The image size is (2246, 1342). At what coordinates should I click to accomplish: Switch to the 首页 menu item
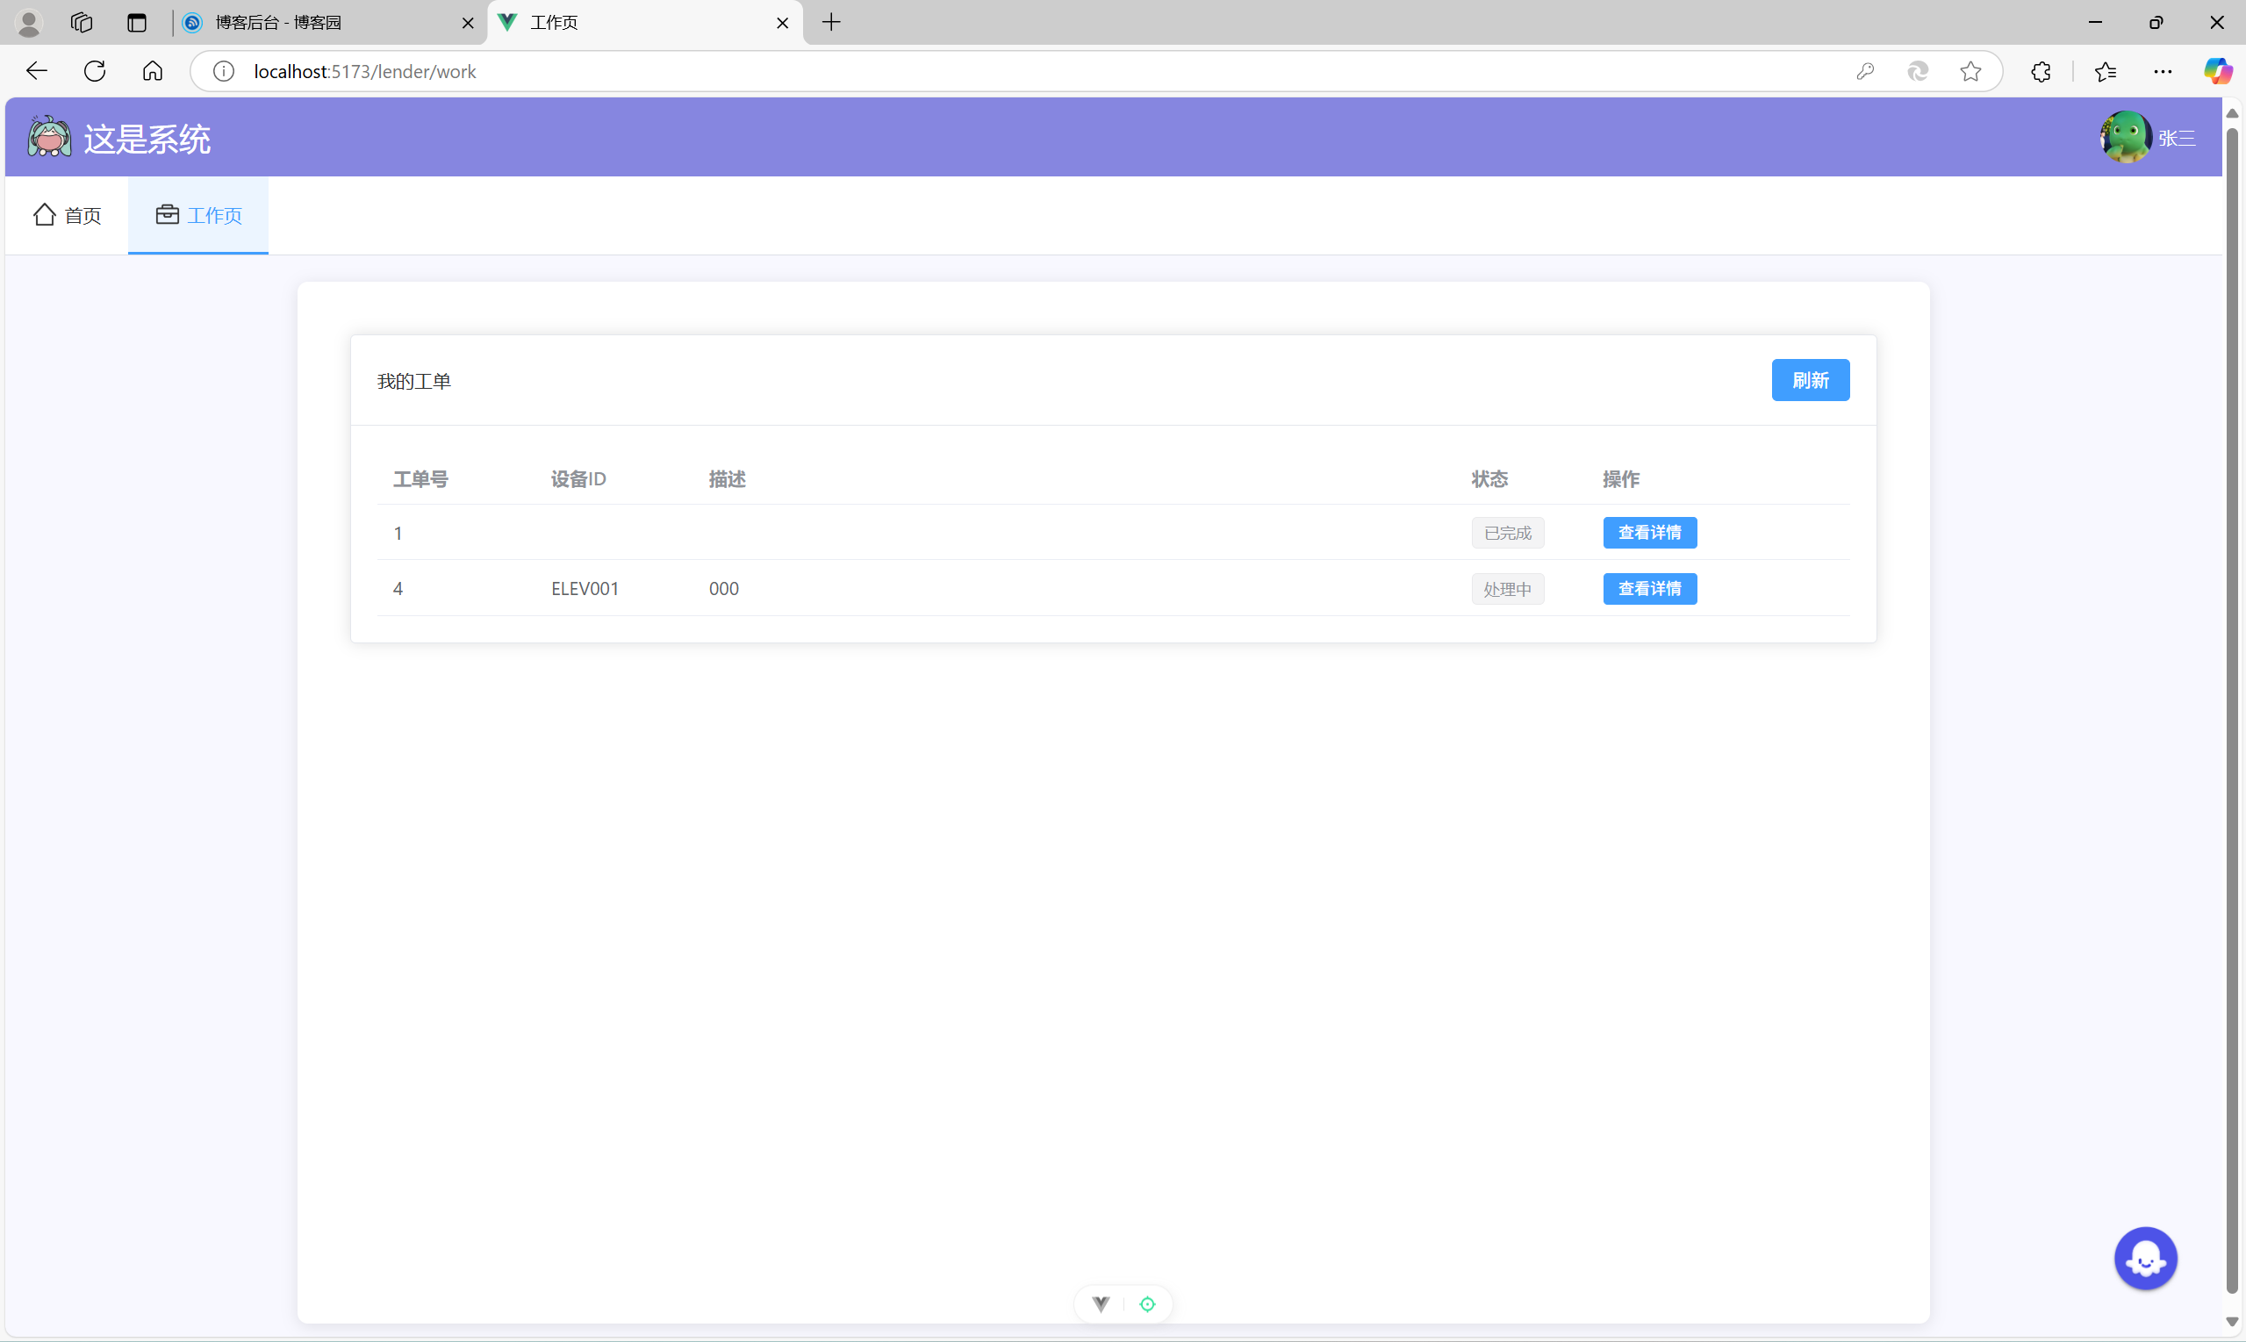[x=68, y=215]
